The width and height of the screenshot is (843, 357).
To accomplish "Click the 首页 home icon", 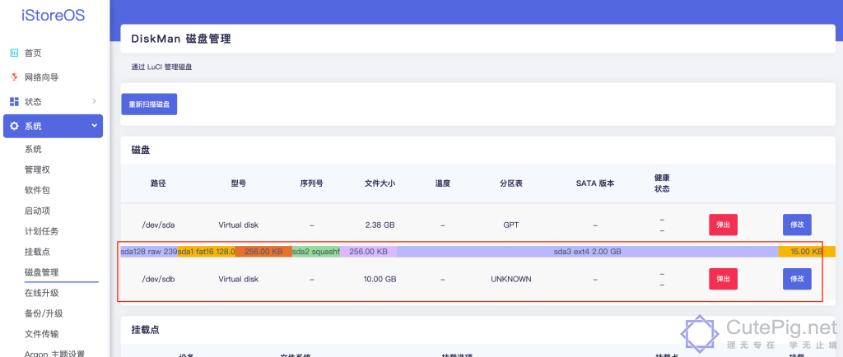I will pos(15,53).
